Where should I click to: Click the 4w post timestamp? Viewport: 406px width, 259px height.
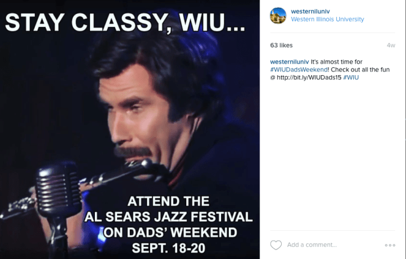coord(391,45)
